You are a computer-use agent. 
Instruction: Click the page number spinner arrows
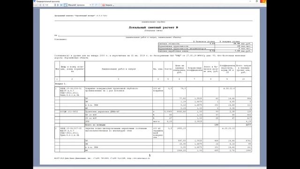[55, 5]
